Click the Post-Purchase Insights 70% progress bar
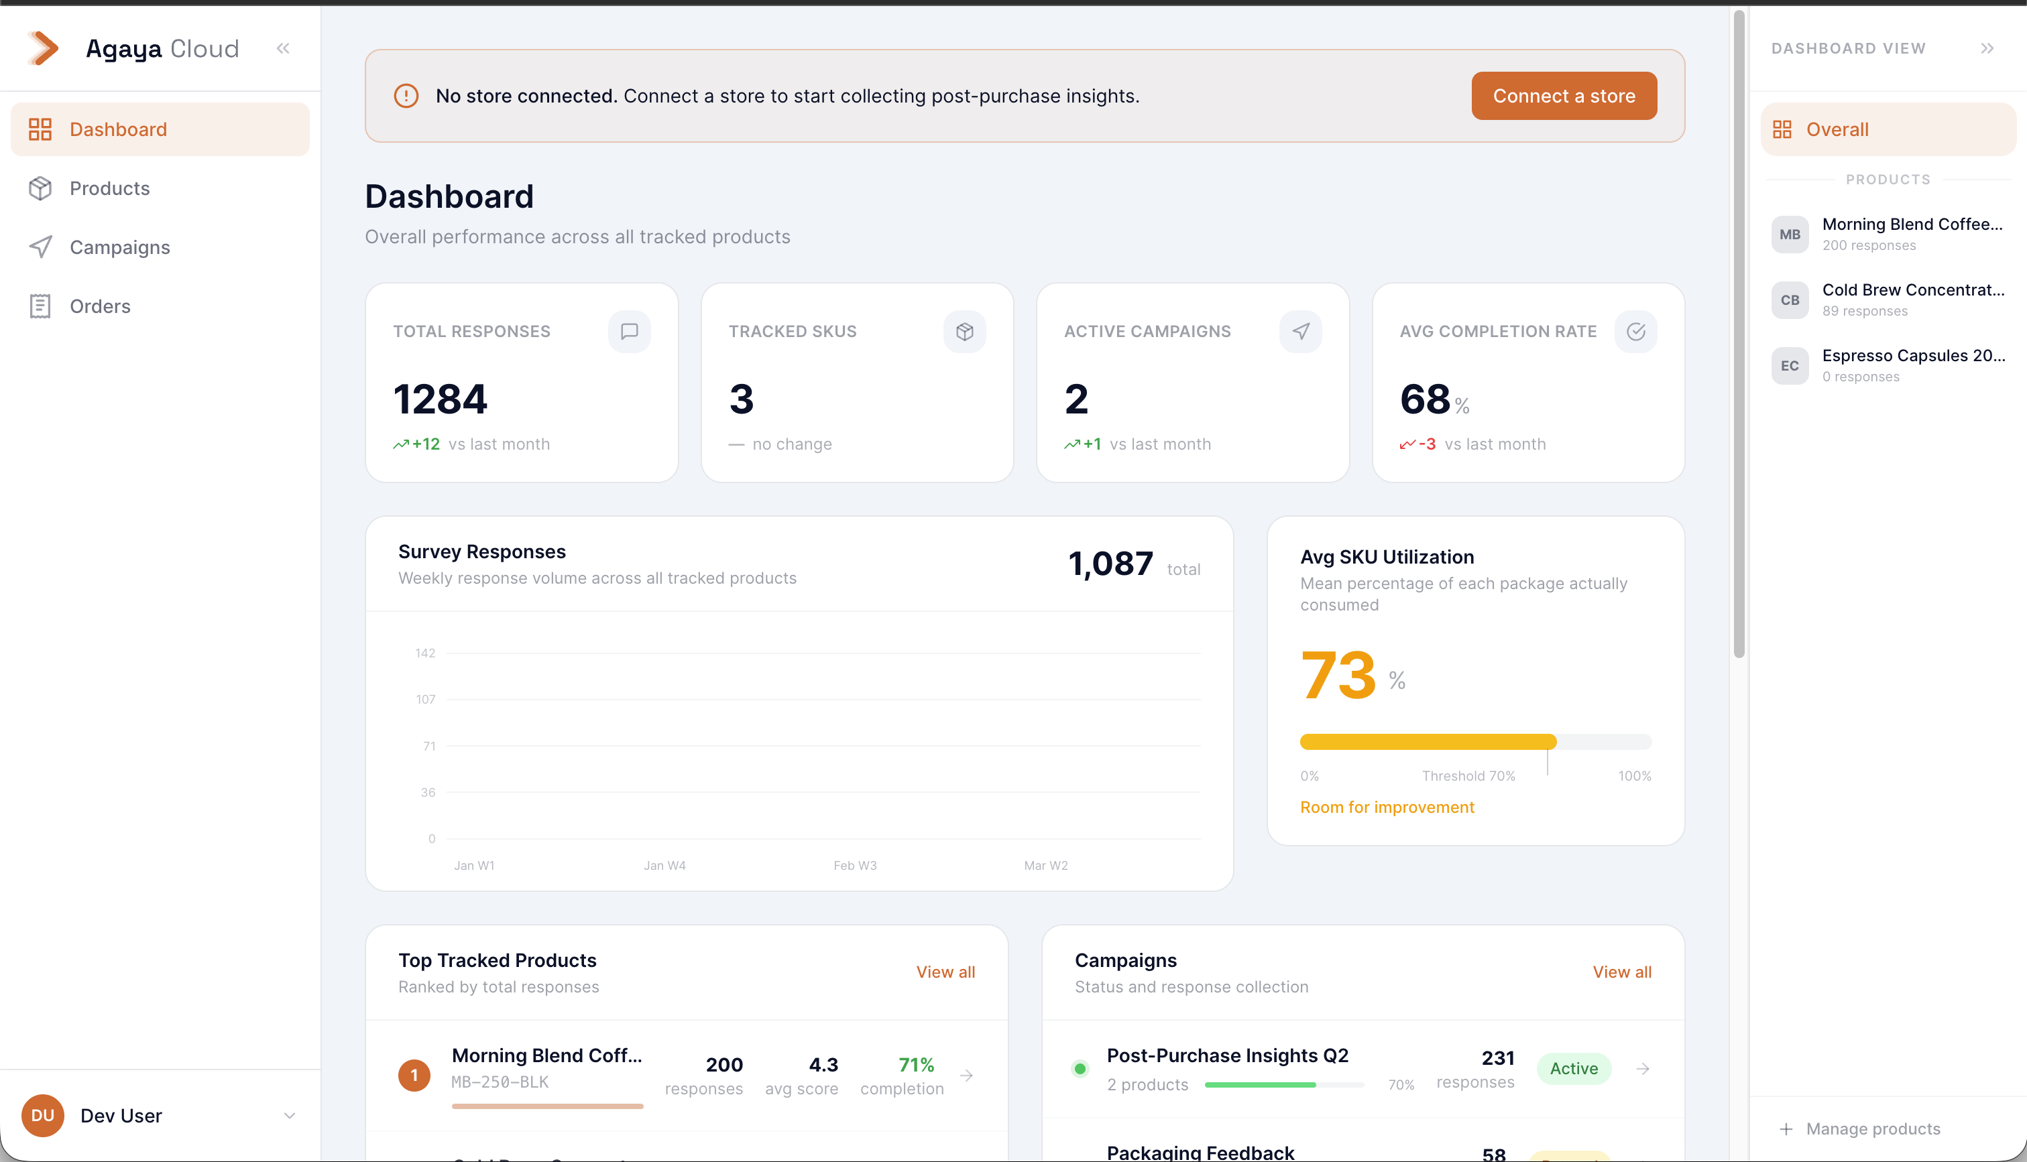Image resolution: width=2027 pixels, height=1162 pixels. tap(1284, 1084)
